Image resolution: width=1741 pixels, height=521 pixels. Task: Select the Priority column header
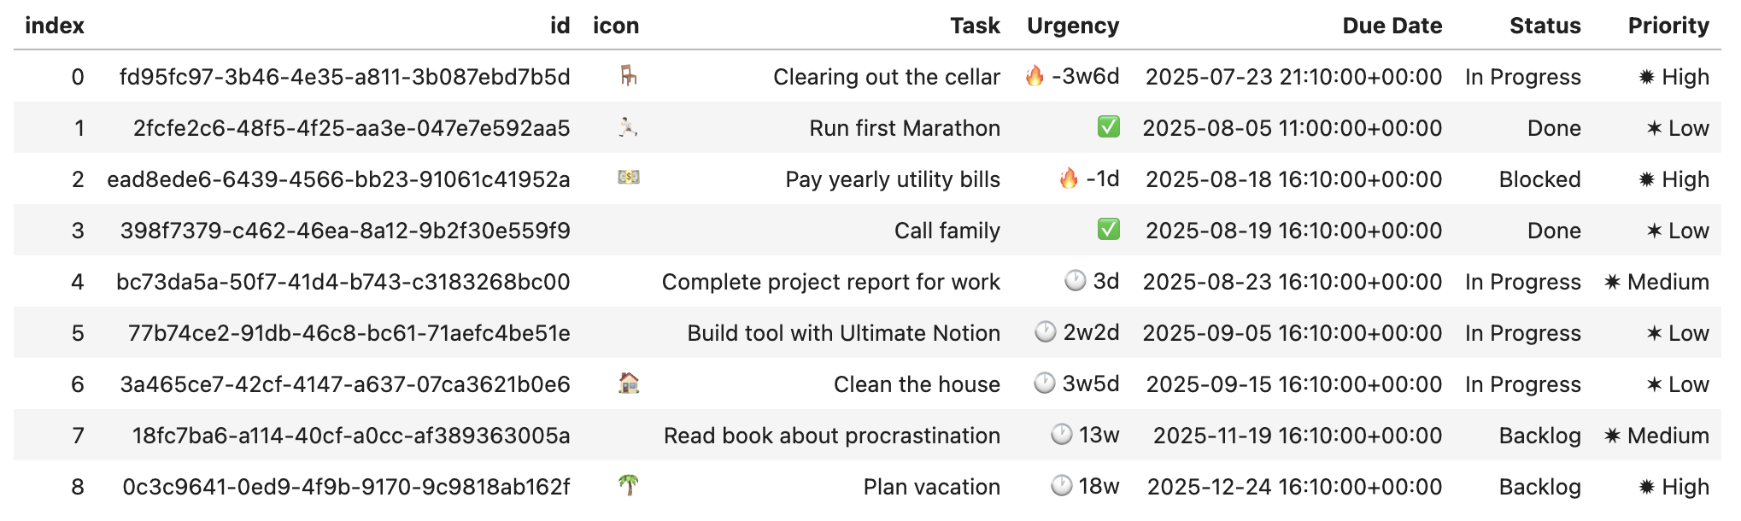tap(1668, 26)
